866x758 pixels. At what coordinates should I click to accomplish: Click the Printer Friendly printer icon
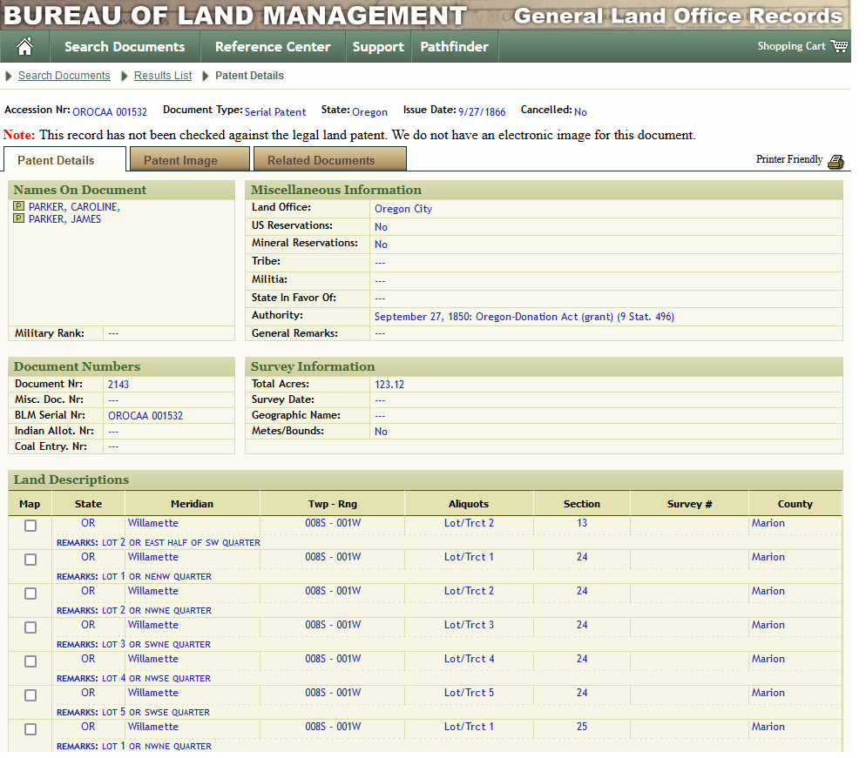pos(836,161)
